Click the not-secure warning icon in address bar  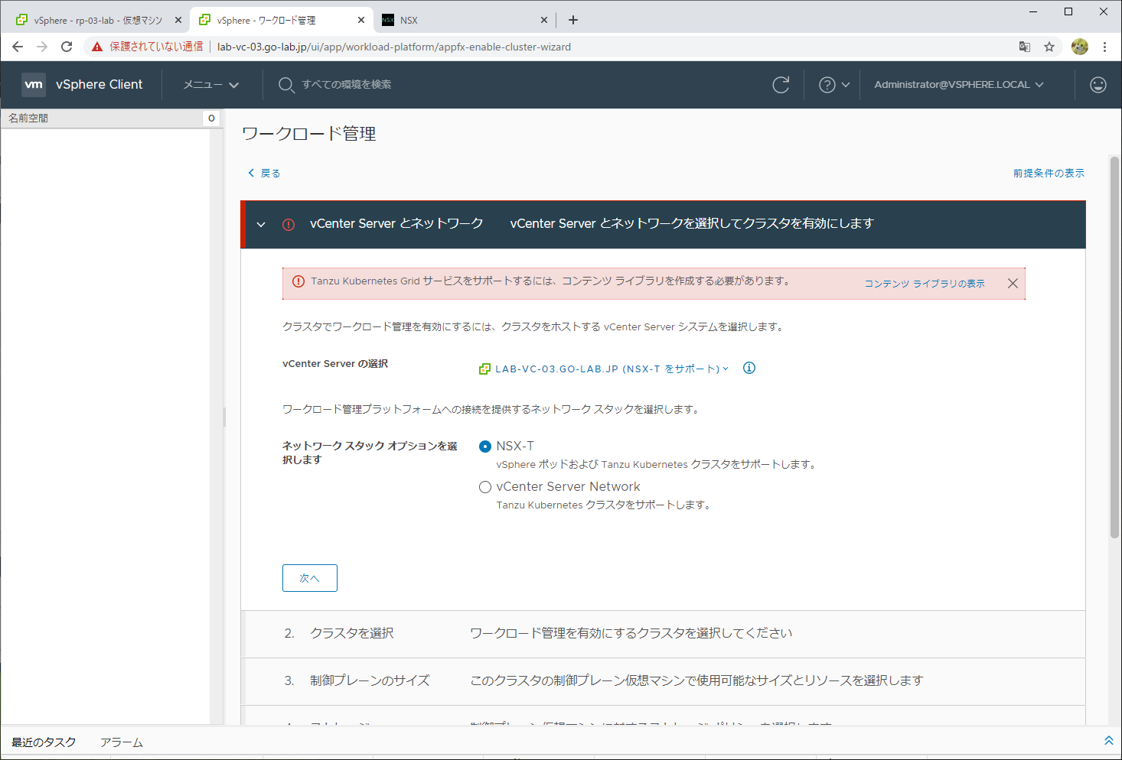coord(97,47)
